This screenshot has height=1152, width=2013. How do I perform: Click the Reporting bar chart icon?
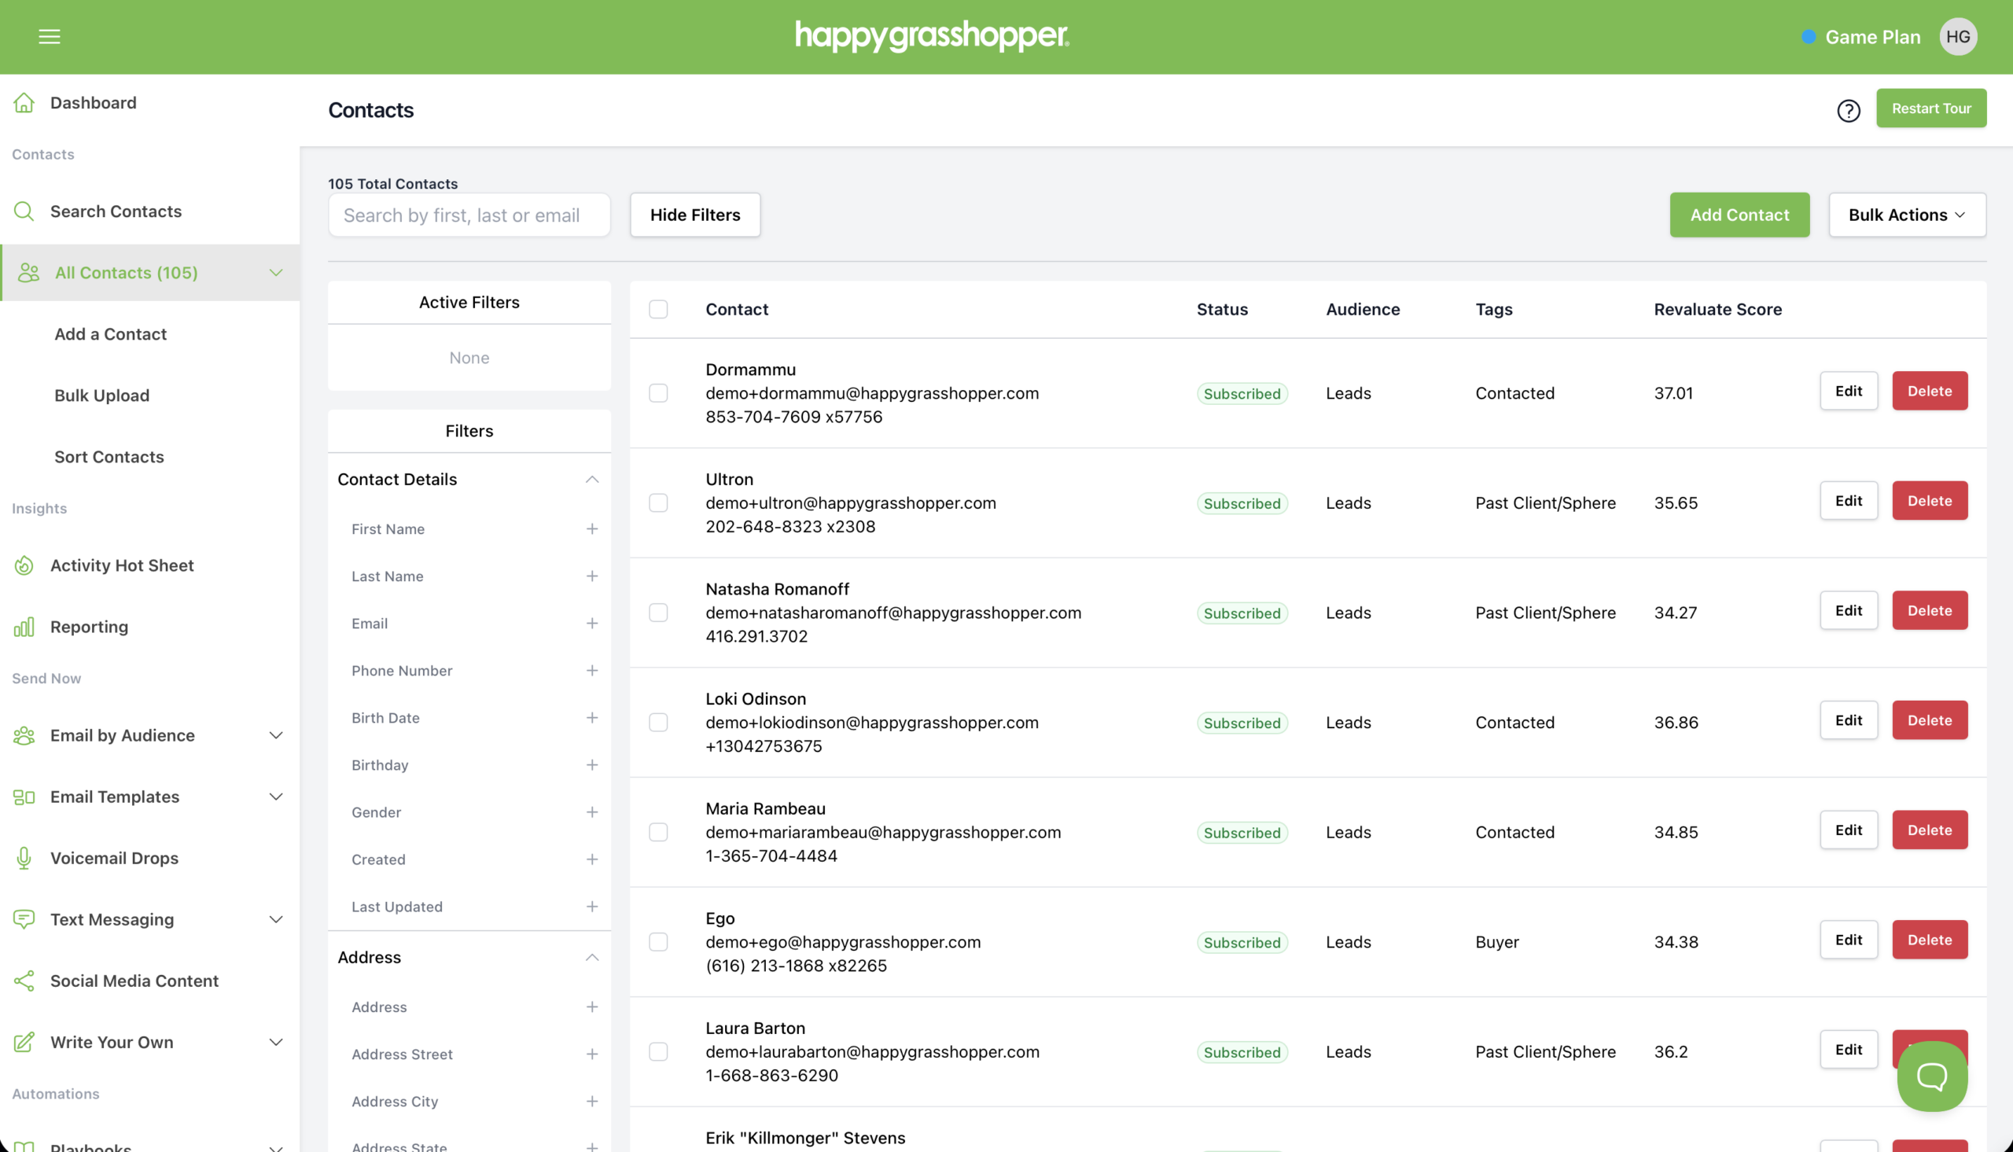pyautogui.click(x=24, y=627)
